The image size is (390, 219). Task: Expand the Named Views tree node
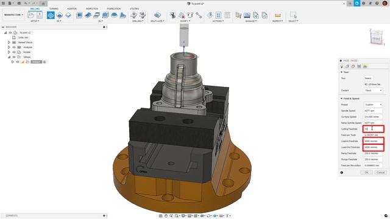point(9,43)
